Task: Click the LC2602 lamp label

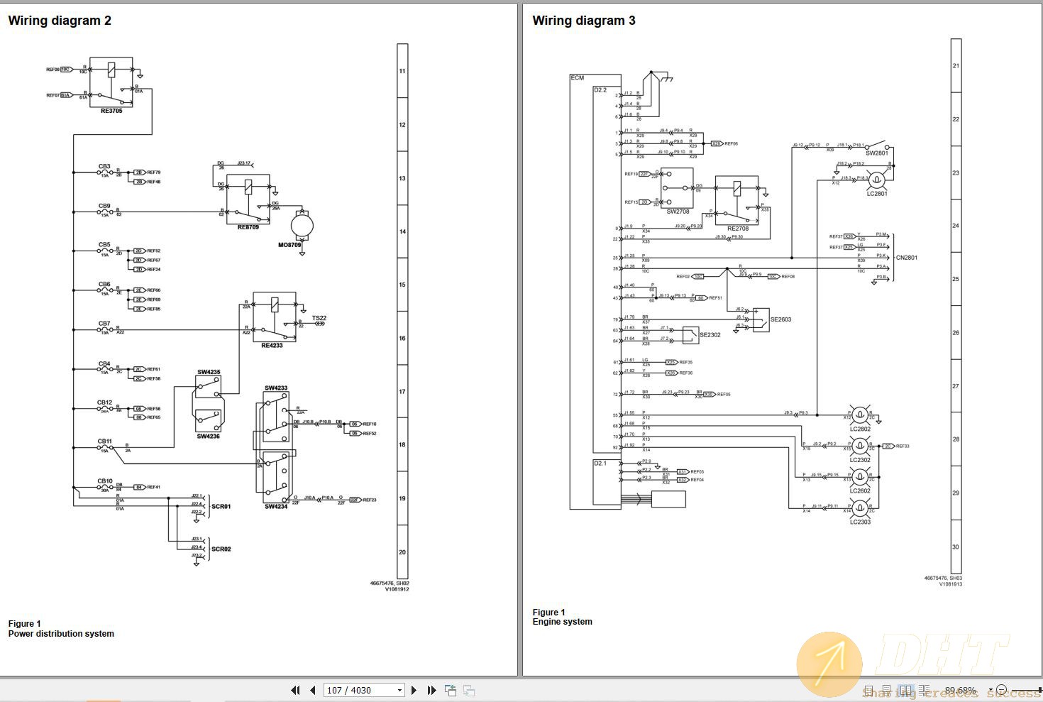Action: pos(860,491)
